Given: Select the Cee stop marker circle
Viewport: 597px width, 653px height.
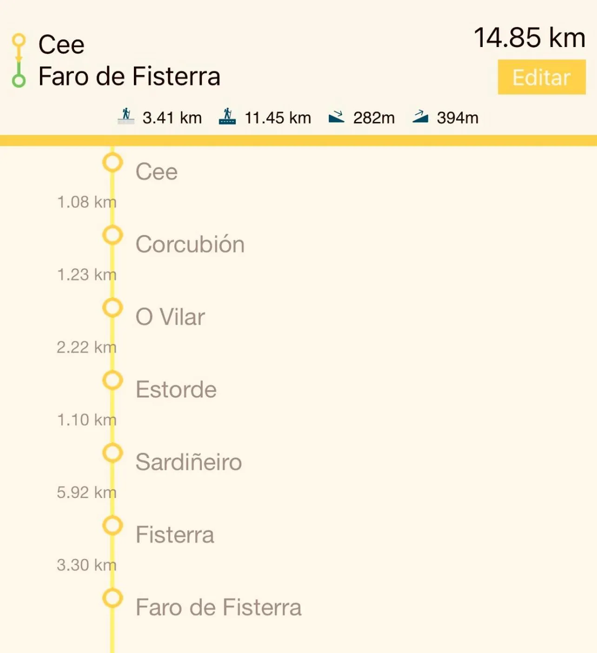Looking at the screenshot, I should pyautogui.click(x=113, y=163).
